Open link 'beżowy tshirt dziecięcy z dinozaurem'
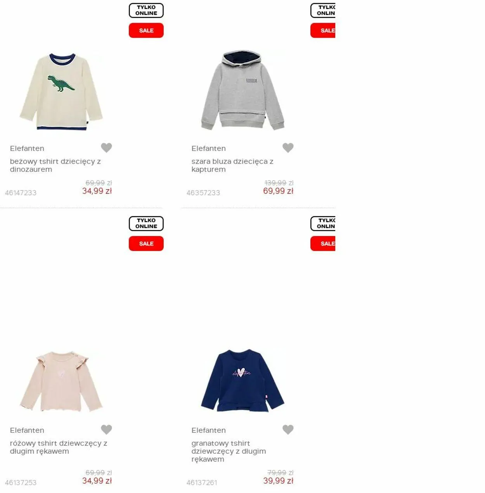485x493 pixels. coord(55,165)
